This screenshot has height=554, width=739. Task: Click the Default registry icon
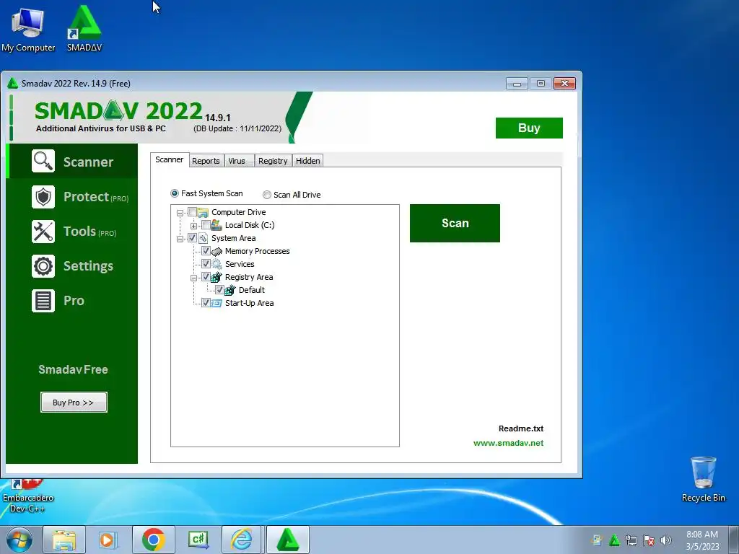pos(230,290)
